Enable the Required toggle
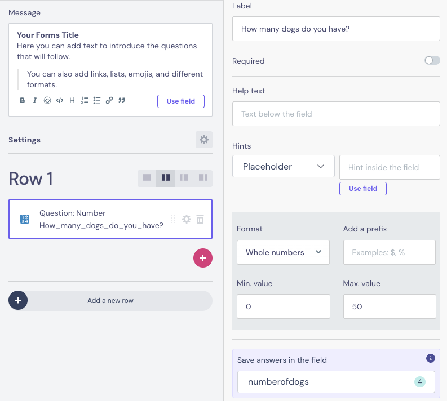The width and height of the screenshot is (447, 401). [432, 61]
